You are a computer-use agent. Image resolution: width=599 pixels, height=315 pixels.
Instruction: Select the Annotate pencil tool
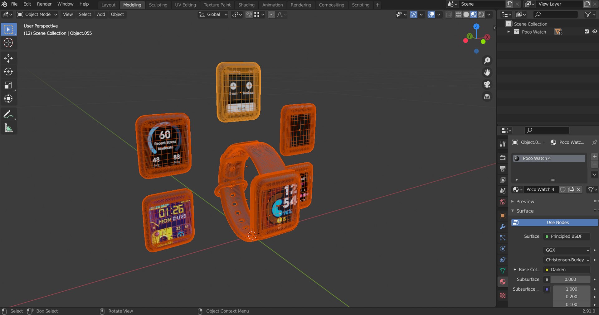click(x=8, y=114)
